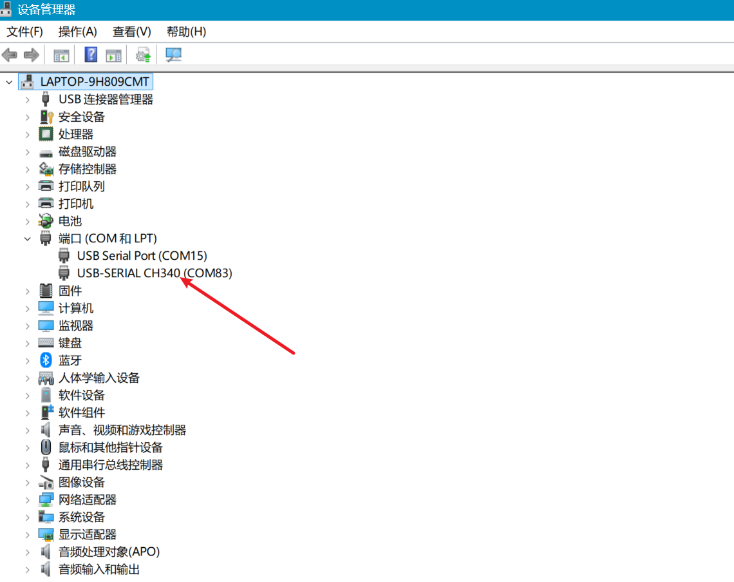This screenshot has height=582, width=734.
Task: Open the 操作(A) menu
Action: click(78, 32)
